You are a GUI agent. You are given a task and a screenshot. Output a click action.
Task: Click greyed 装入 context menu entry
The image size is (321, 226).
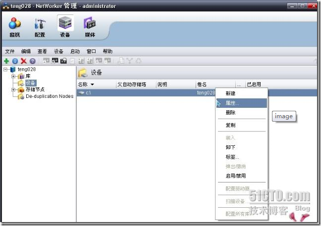(x=242, y=138)
